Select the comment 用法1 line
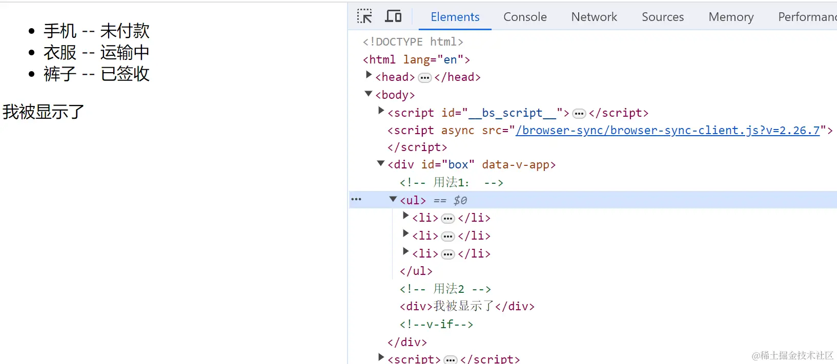Viewport: 837px width, 364px height. click(x=452, y=182)
